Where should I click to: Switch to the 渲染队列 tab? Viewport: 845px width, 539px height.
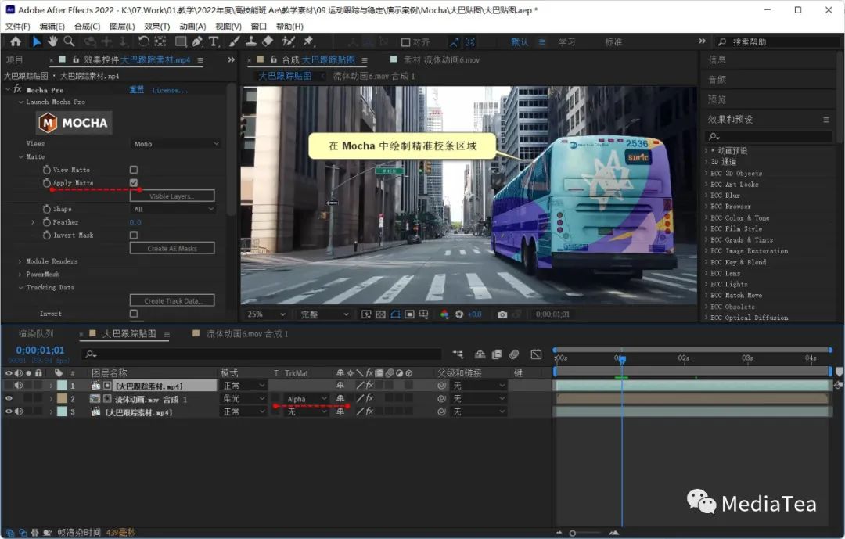coord(37,334)
